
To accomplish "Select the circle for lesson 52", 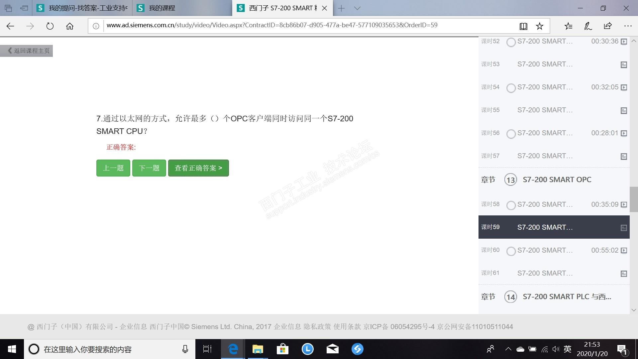I will coord(511,42).
